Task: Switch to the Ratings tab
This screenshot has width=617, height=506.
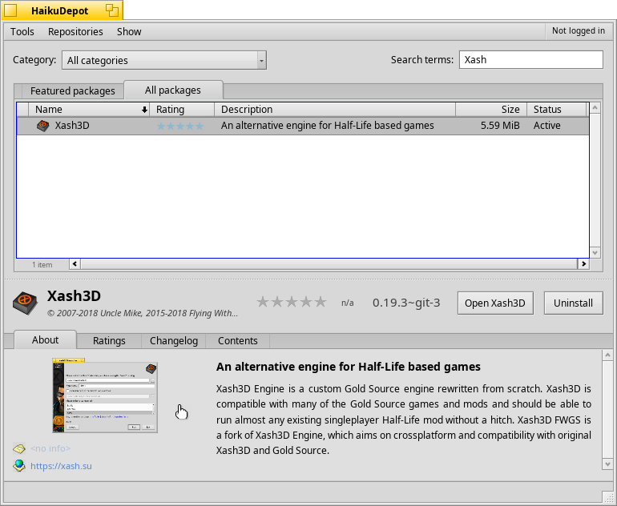Action: (109, 340)
